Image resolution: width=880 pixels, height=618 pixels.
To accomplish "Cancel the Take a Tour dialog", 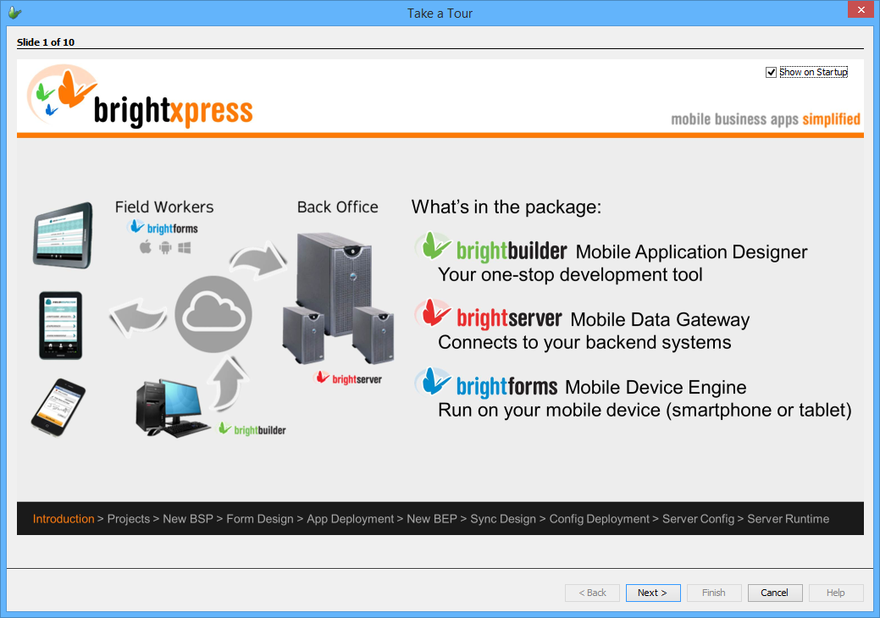I will pyautogui.click(x=774, y=593).
